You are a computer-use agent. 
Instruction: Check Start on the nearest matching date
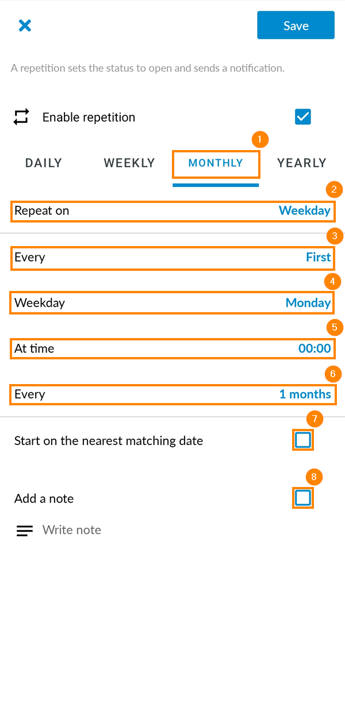[x=303, y=440]
